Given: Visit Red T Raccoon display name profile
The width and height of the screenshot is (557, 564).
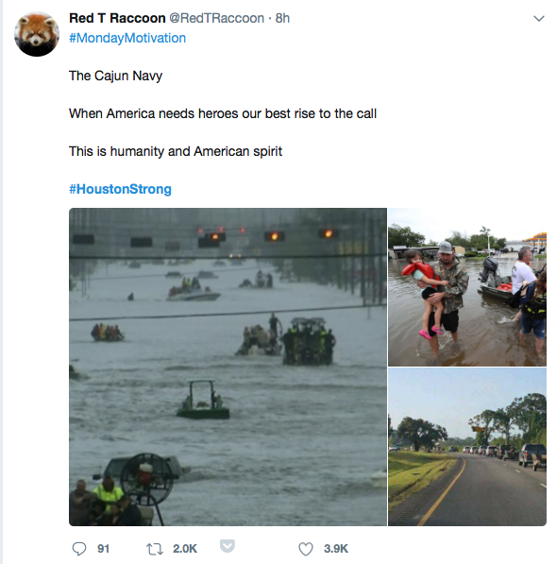Looking at the screenshot, I should point(117,18).
